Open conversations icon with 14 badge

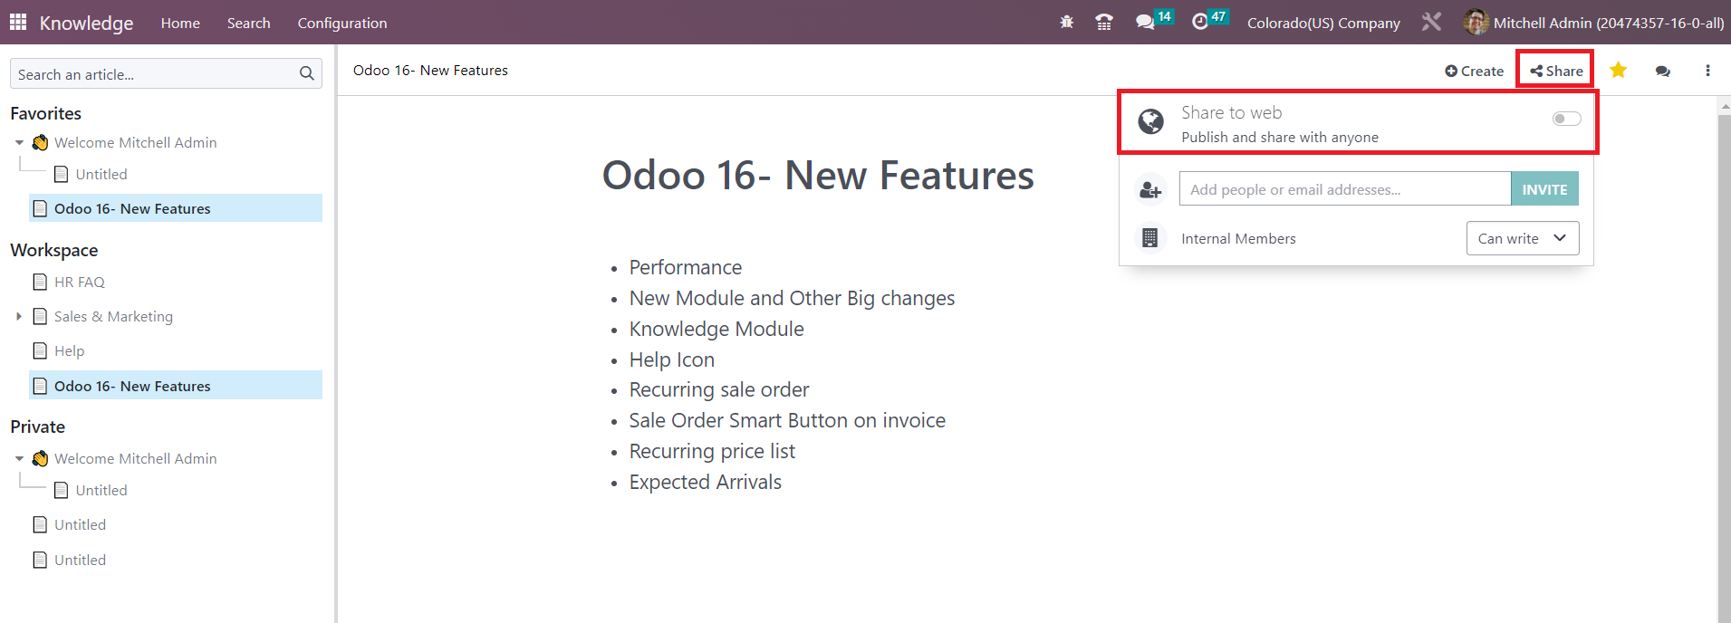pyautogui.click(x=1154, y=21)
